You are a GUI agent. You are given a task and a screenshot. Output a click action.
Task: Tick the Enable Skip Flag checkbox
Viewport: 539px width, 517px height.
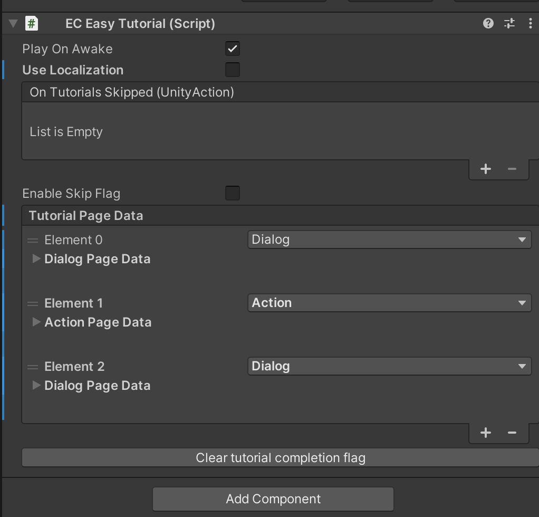click(x=233, y=193)
